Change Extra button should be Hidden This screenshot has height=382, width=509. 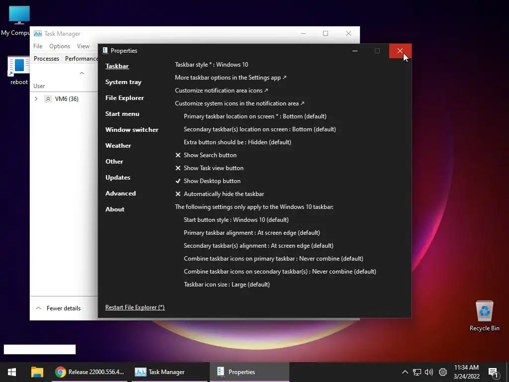(237, 142)
